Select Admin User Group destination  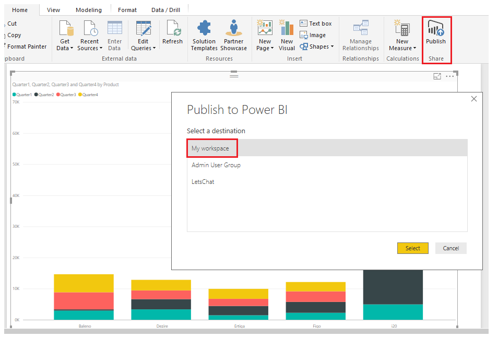pyautogui.click(x=327, y=165)
